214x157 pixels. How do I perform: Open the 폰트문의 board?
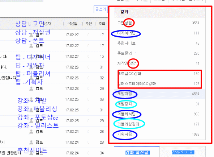tap(124, 53)
